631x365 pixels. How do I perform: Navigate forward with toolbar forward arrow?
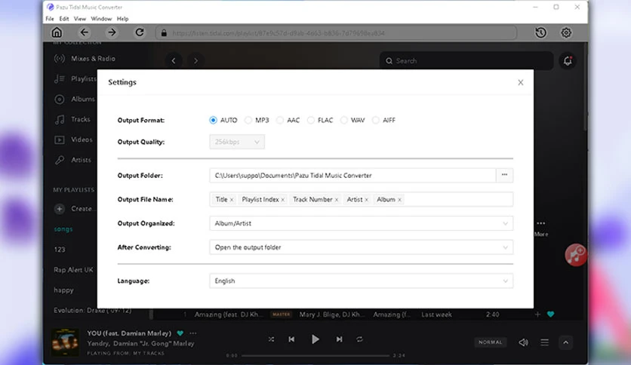pyautogui.click(x=112, y=32)
